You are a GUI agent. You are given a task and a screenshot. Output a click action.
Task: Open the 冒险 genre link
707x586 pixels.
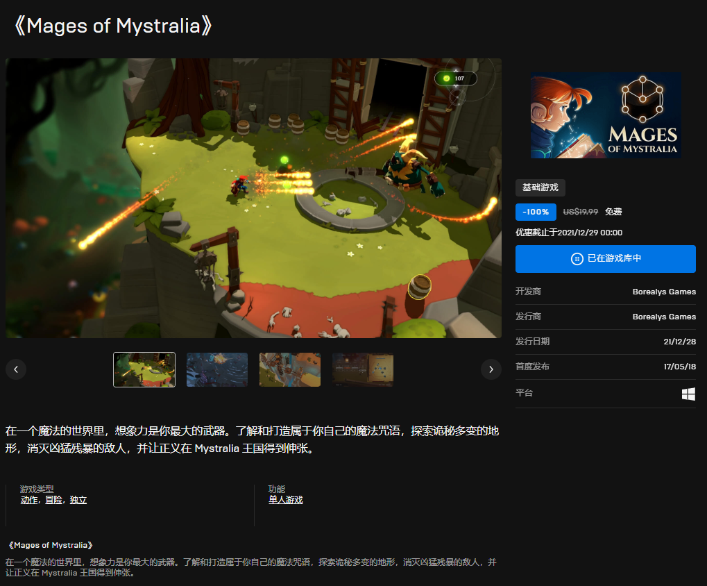click(x=53, y=500)
